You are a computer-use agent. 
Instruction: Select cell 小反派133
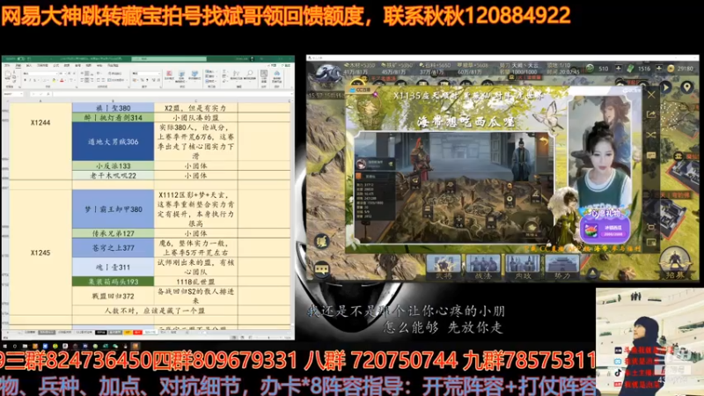point(113,165)
